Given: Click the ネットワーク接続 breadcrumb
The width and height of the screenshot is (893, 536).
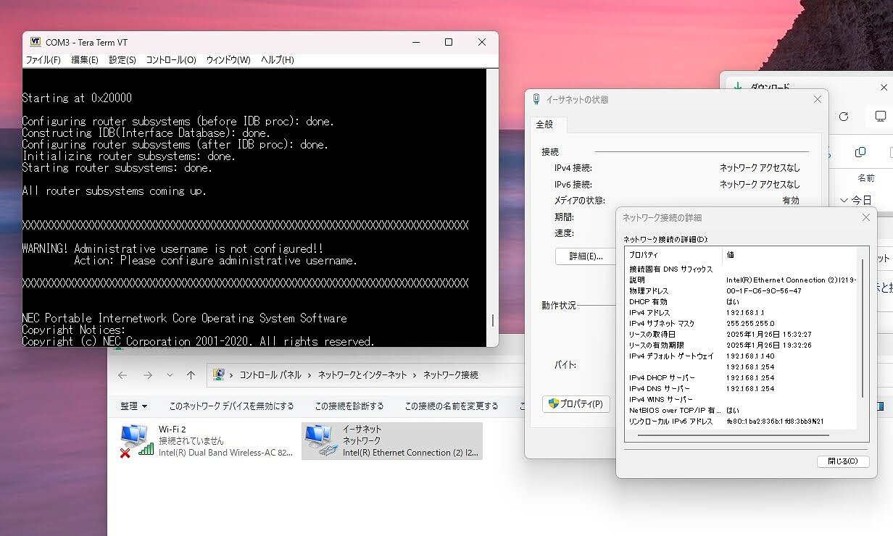Looking at the screenshot, I should coord(451,375).
